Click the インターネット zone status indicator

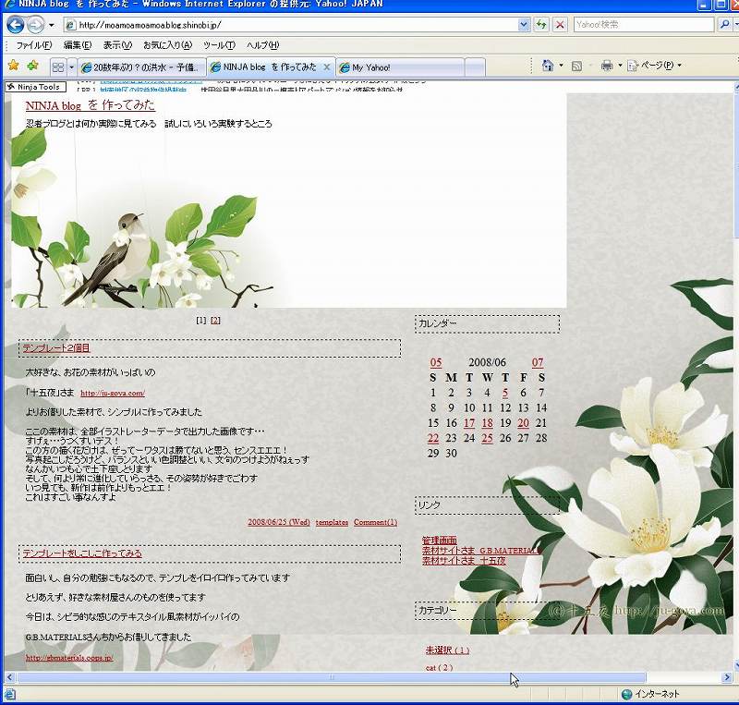point(650,694)
